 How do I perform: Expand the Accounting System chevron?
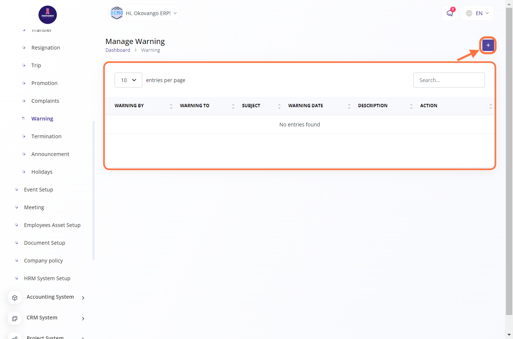coord(83,298)
